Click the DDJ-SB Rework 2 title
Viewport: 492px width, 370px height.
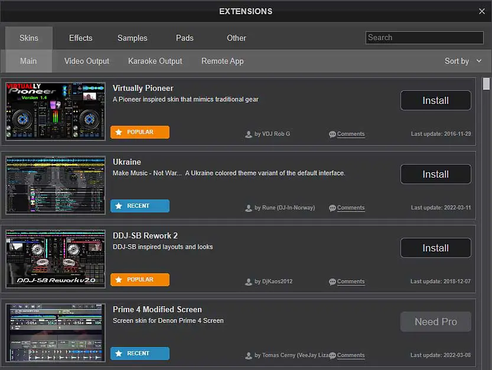click(145, 235)
